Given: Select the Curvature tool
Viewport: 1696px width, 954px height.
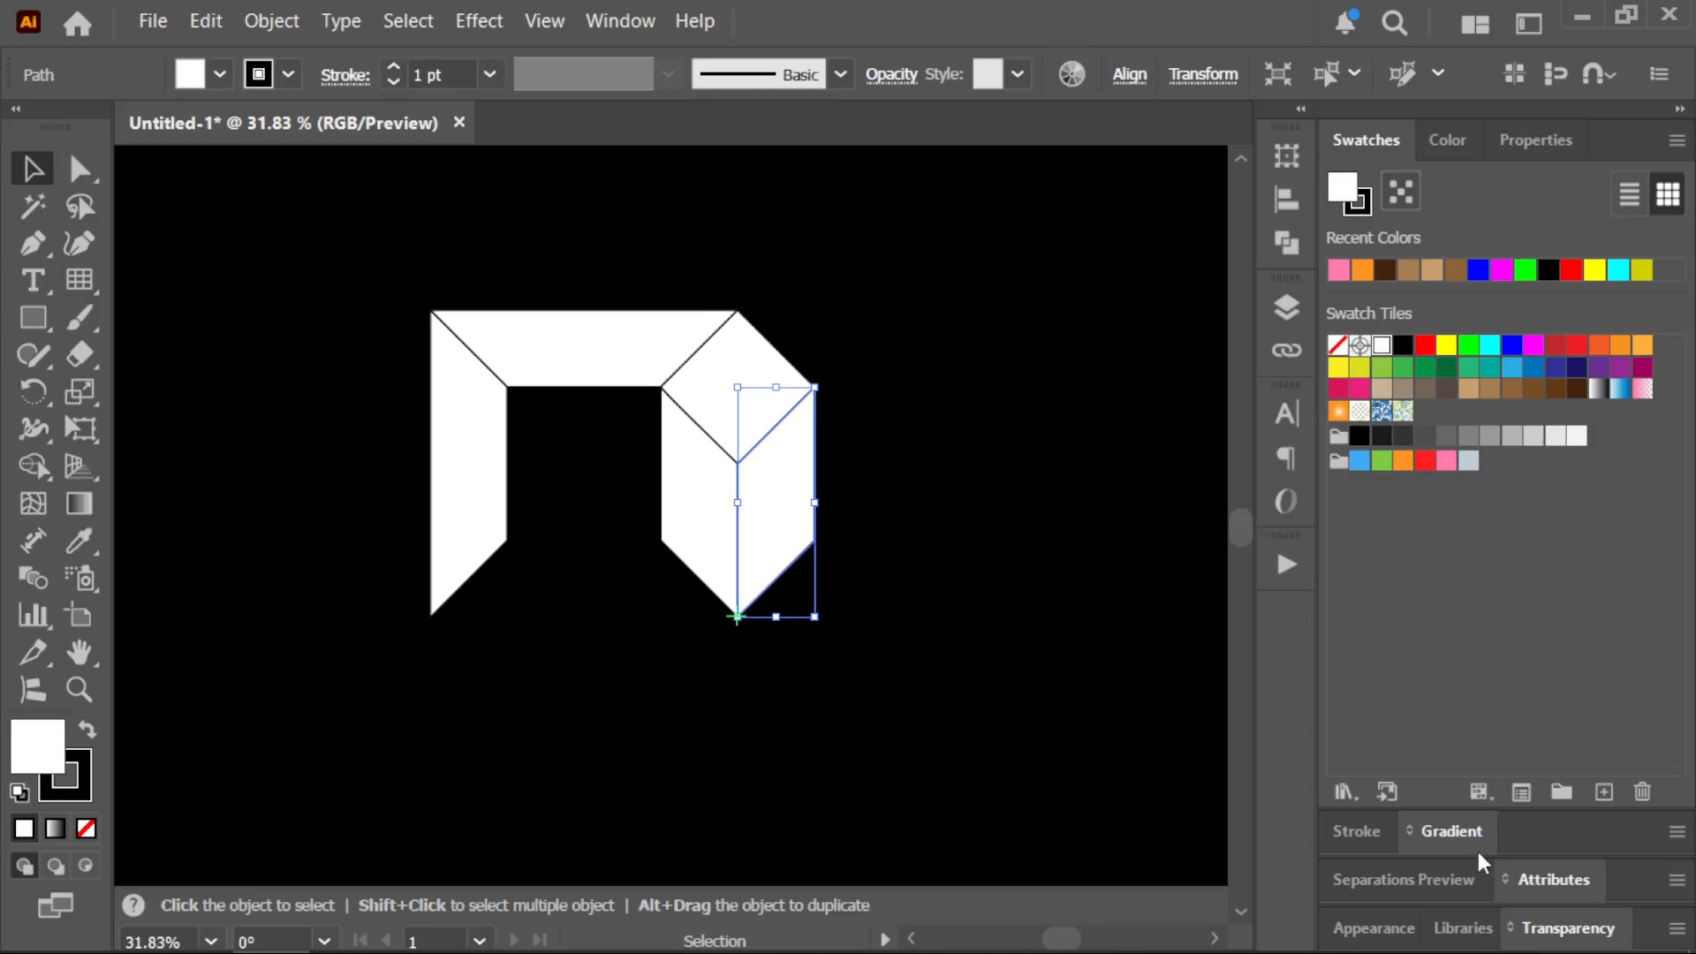Looking at the screenshot, I should [79, 244].
